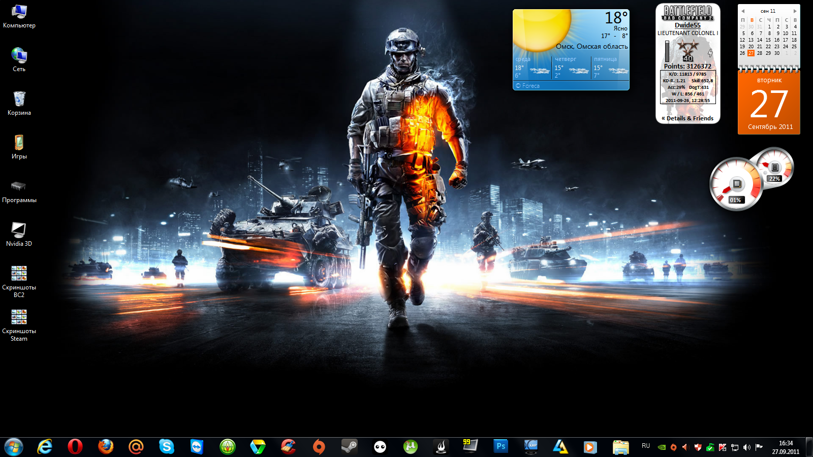The image size is (813, 457).
Task: Click the 18° current temperature
Action: point(616,18)
